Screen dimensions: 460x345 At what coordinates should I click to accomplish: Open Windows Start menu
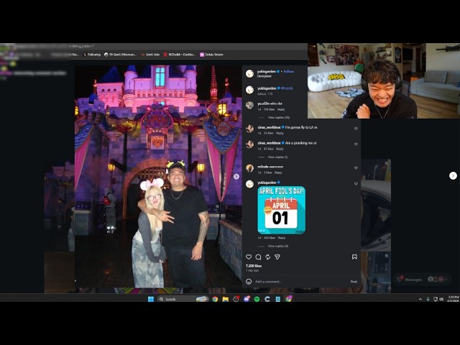tap(151, 299)
